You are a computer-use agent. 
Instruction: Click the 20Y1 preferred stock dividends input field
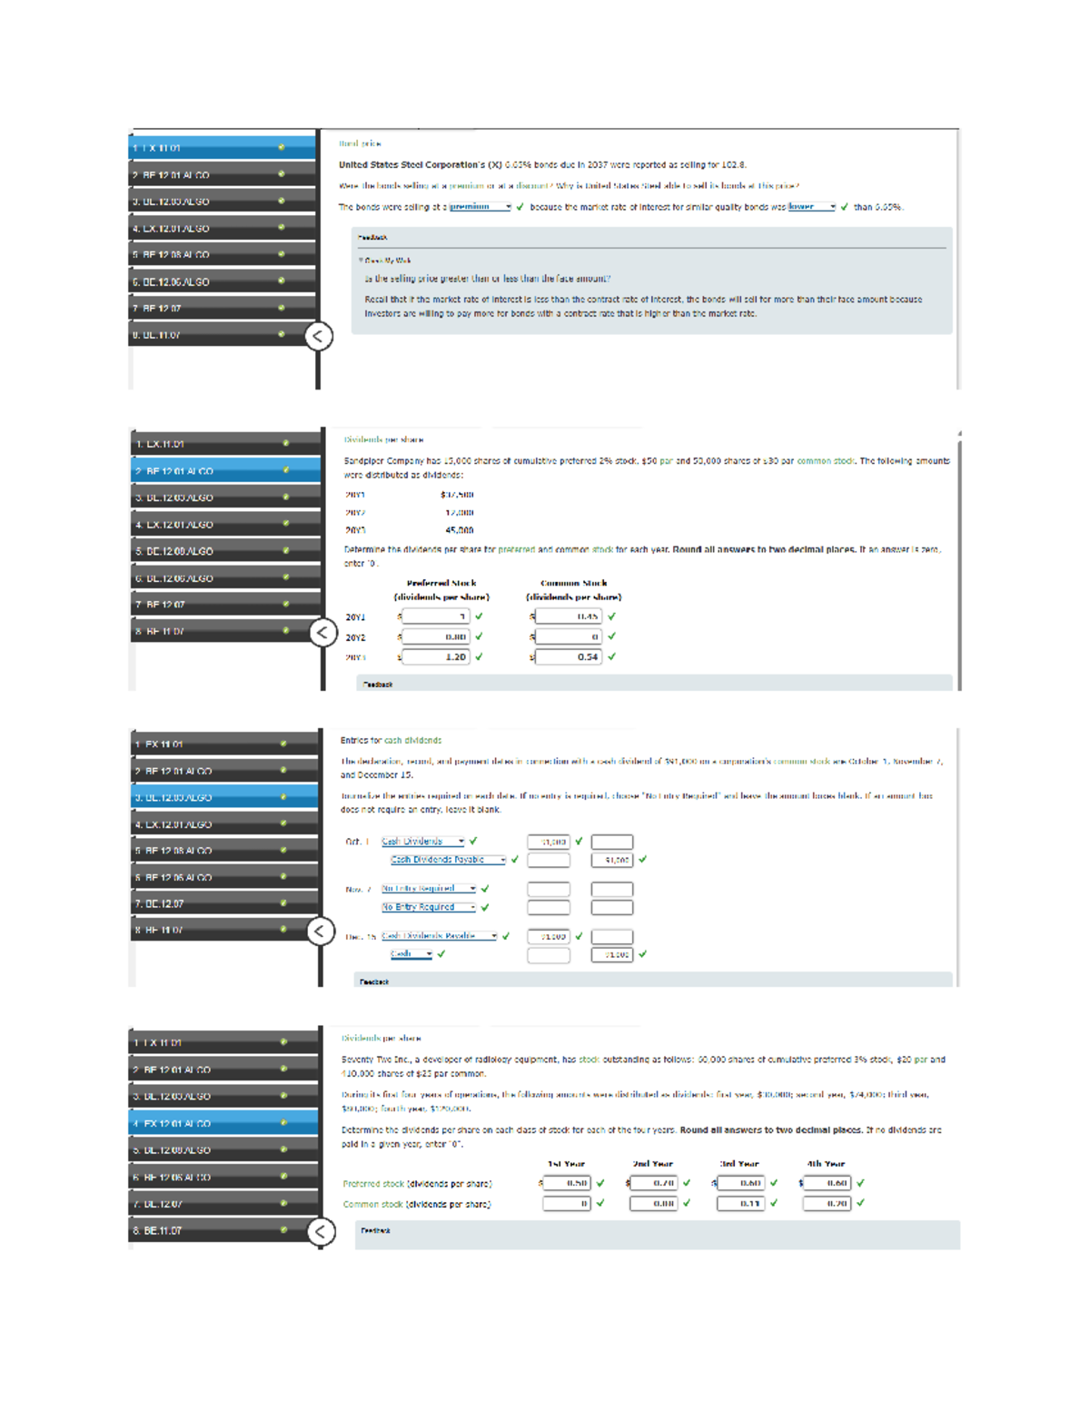(x=436, y=616)
